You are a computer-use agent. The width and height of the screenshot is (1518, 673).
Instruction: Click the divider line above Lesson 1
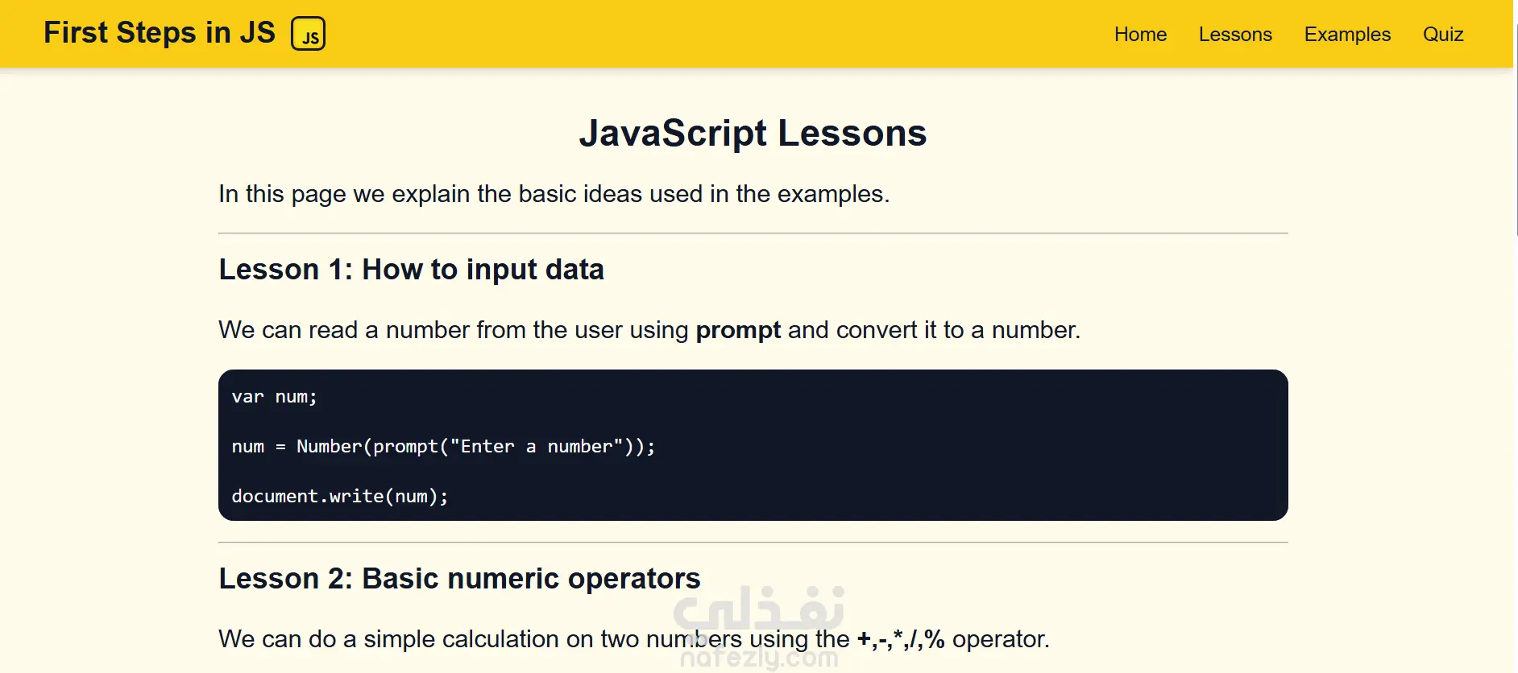point(753,233)
